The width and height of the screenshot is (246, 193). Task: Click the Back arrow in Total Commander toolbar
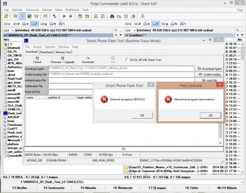pos(64,16)
